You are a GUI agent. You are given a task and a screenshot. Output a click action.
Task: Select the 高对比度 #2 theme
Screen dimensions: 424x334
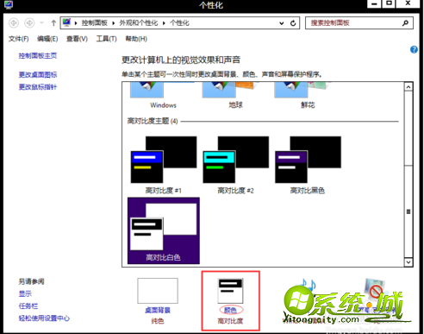coord(235,165)
